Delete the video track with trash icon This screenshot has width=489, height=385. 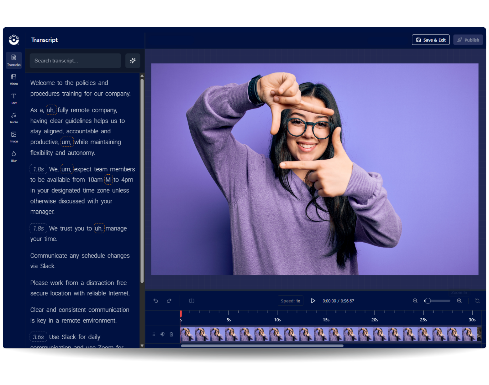[x=171, y=334]
